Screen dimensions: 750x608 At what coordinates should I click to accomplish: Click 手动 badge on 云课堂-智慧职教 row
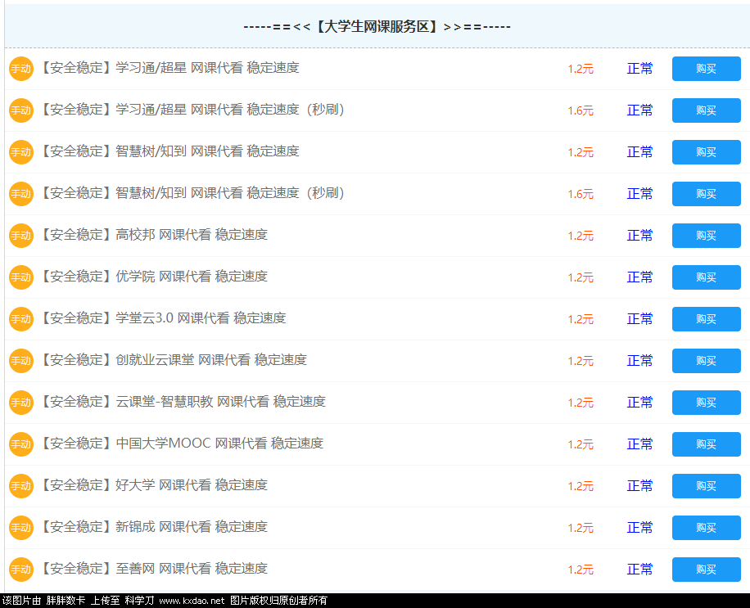pyautogui.click(x=21, y=403)
